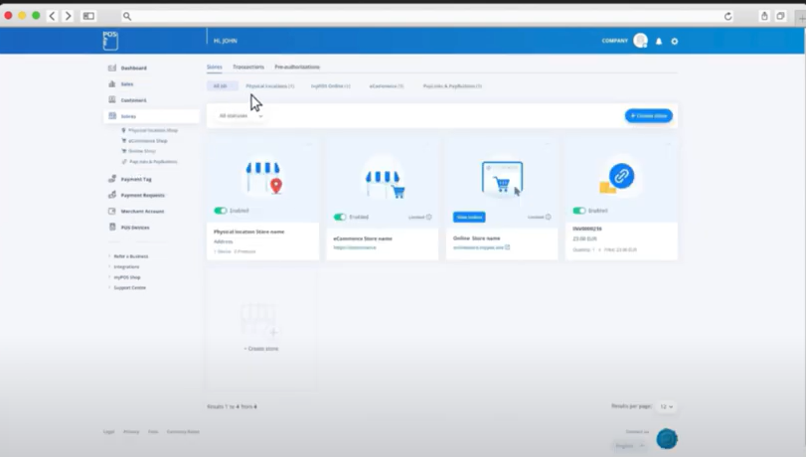Open Online Shop submenu item
This screenshot has height=457, width=806.
point(141,151)
